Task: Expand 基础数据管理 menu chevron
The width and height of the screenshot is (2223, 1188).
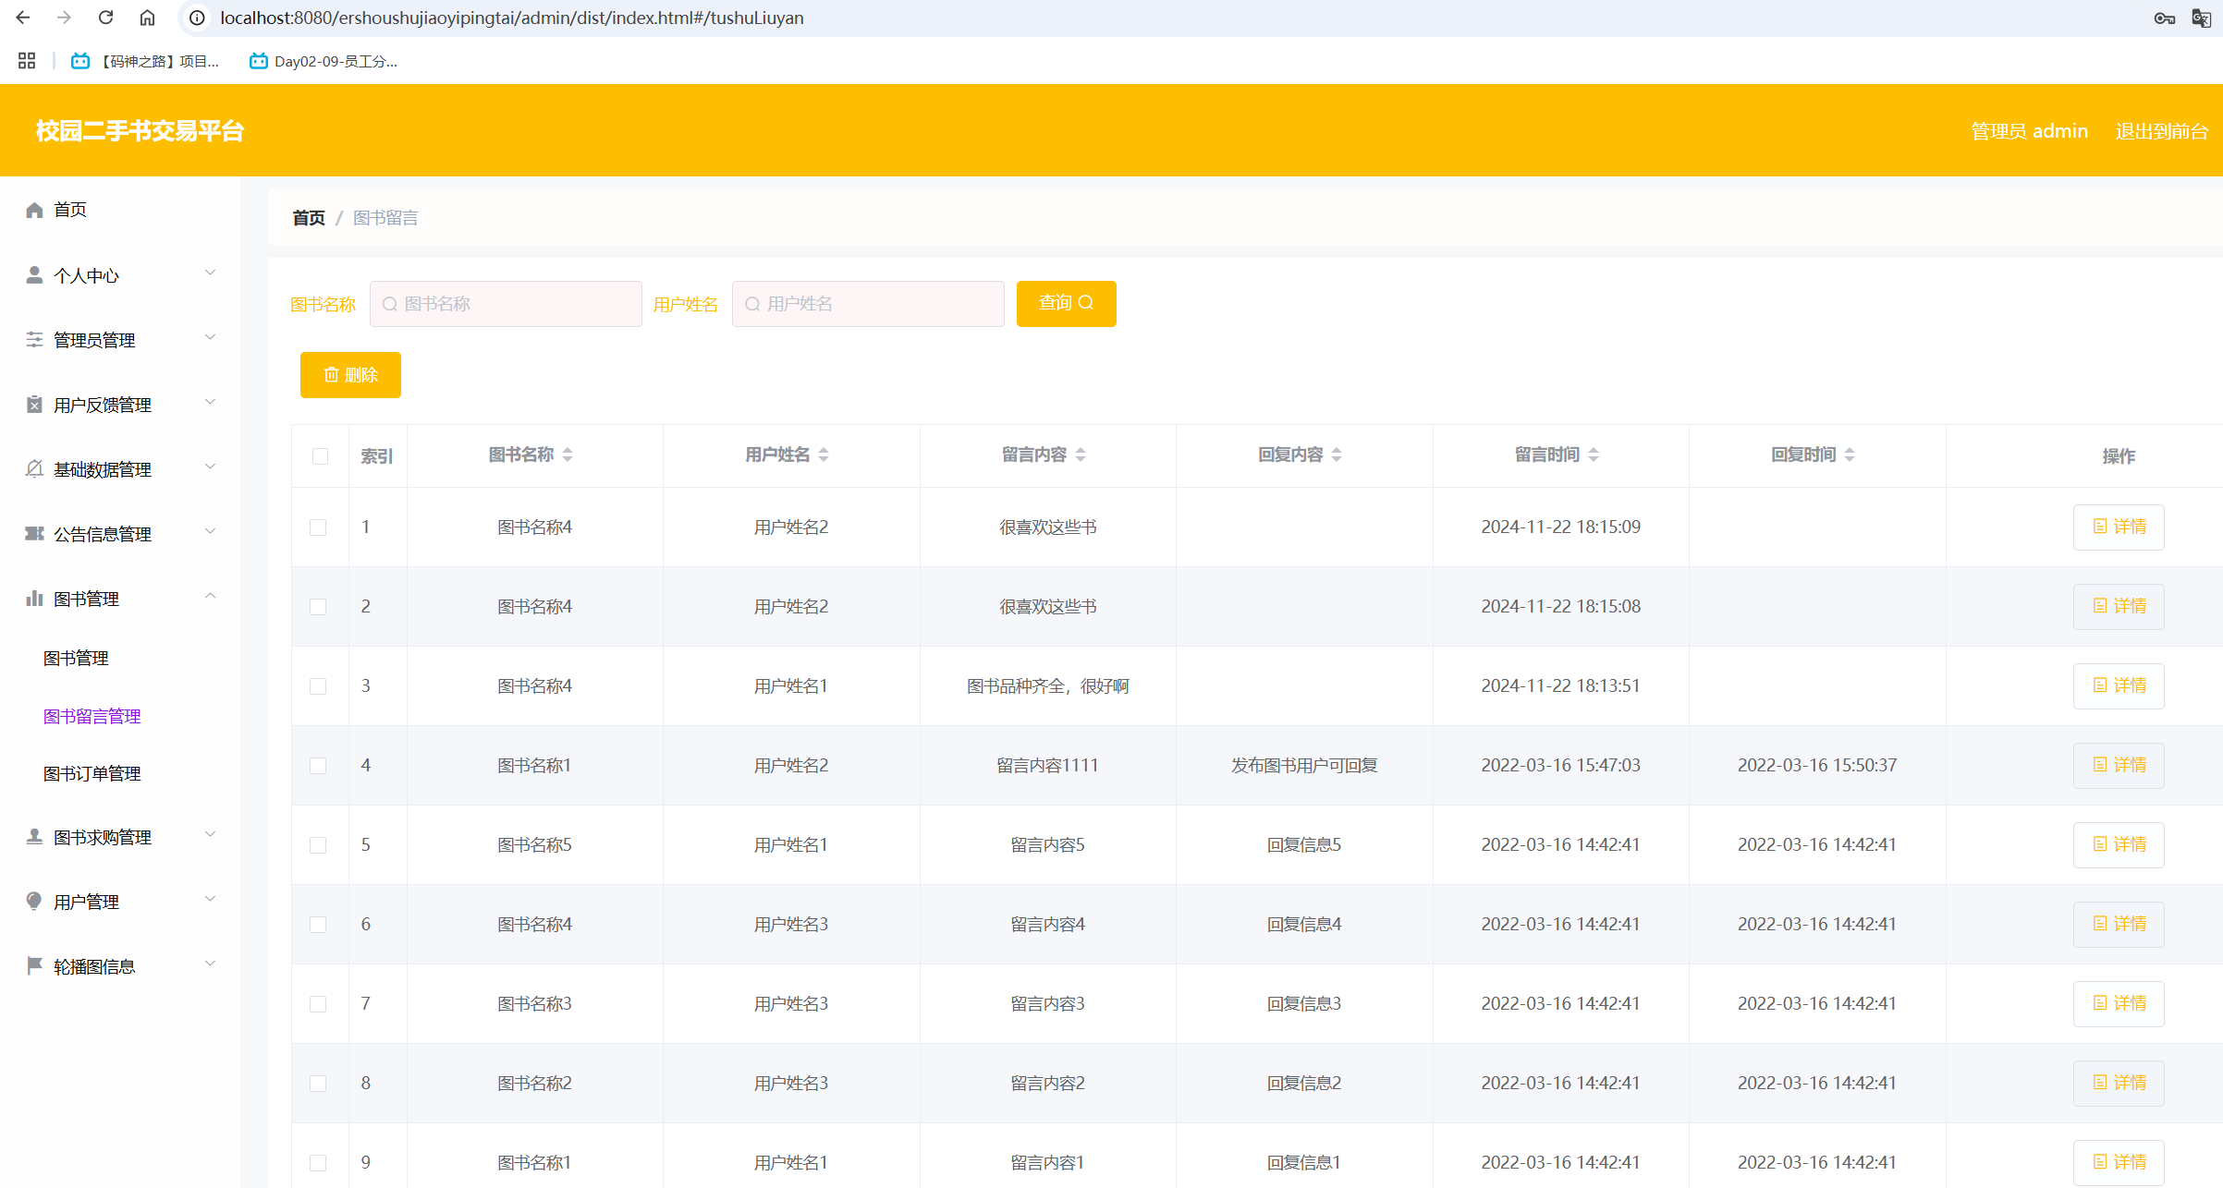Action: click(x=210, y=467)
